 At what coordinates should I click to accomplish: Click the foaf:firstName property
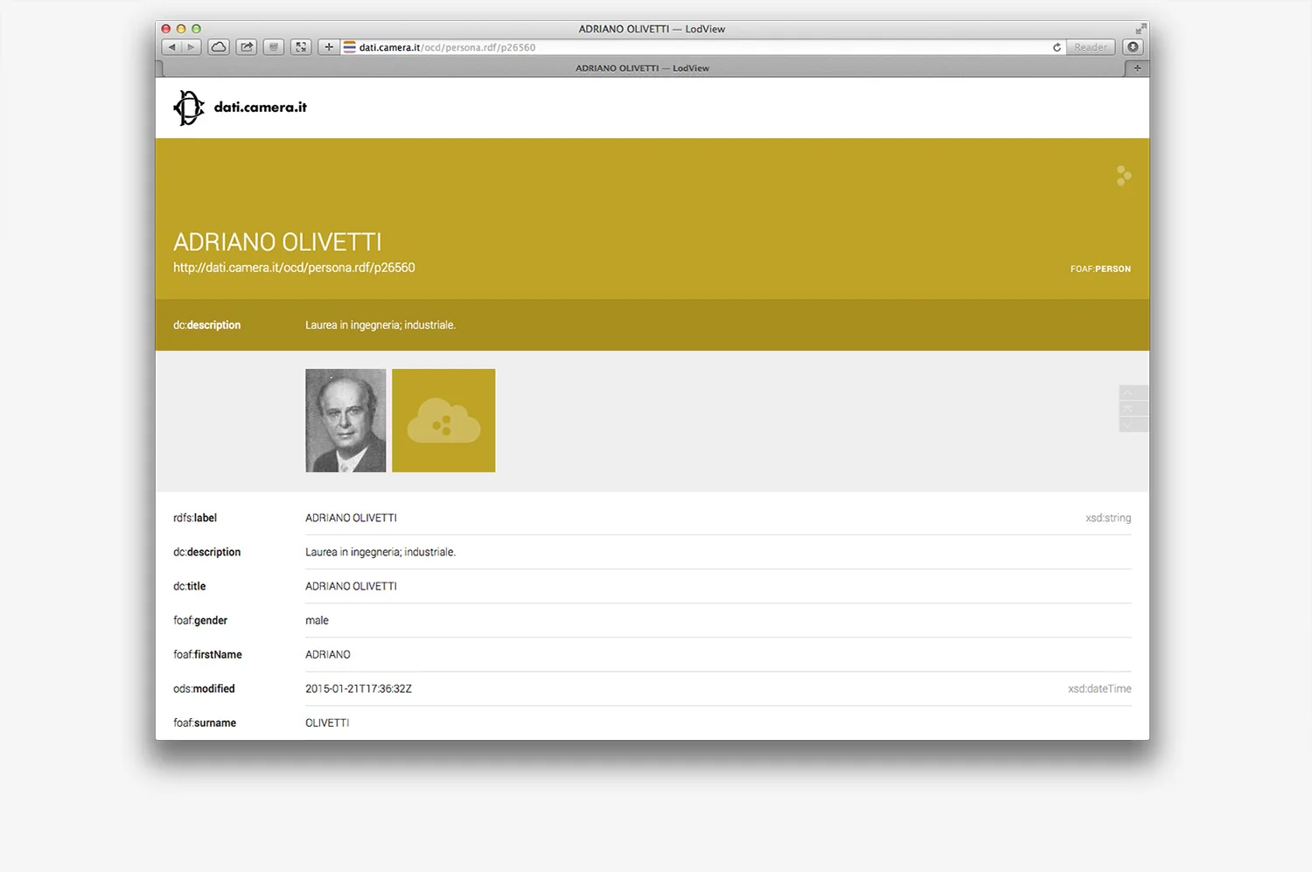point(207,654)
